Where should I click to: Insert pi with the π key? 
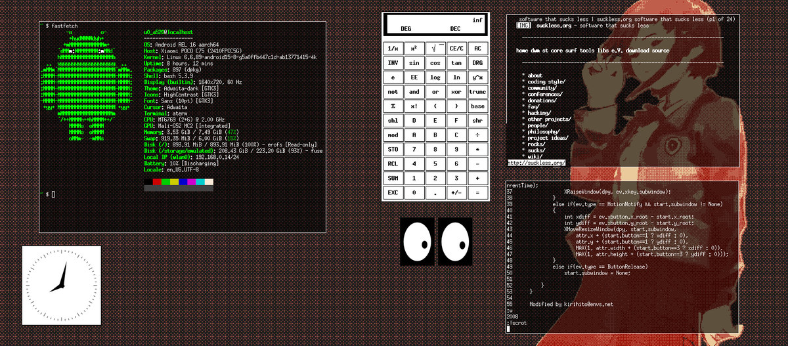coord(393,106)
